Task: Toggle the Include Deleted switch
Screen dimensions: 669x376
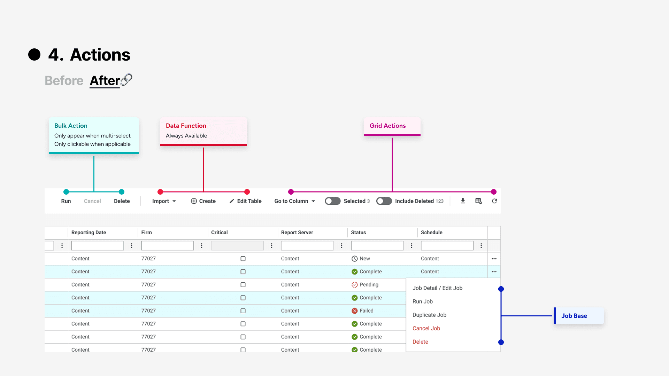Action: [384, 201]
